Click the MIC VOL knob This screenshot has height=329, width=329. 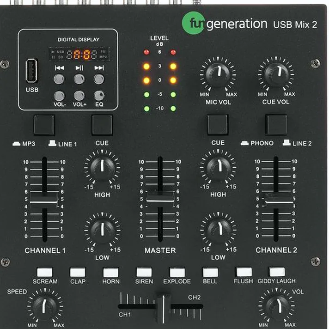point(218,74)
